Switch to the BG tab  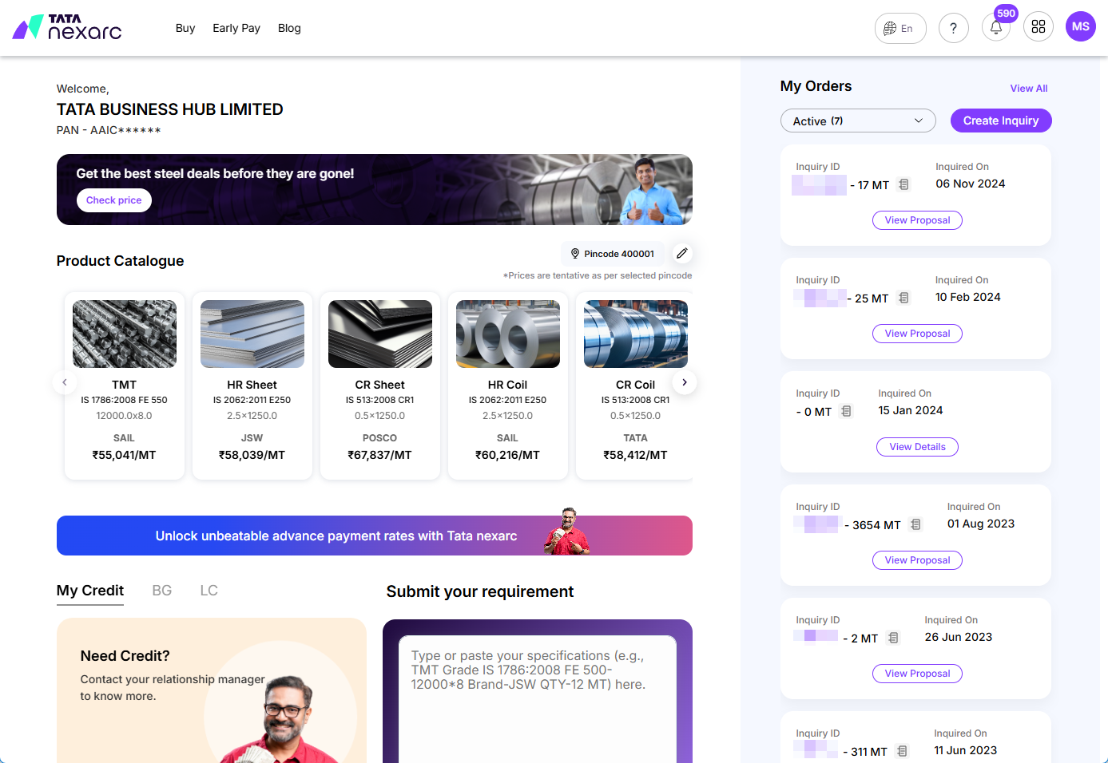click(x=162, y=591)
